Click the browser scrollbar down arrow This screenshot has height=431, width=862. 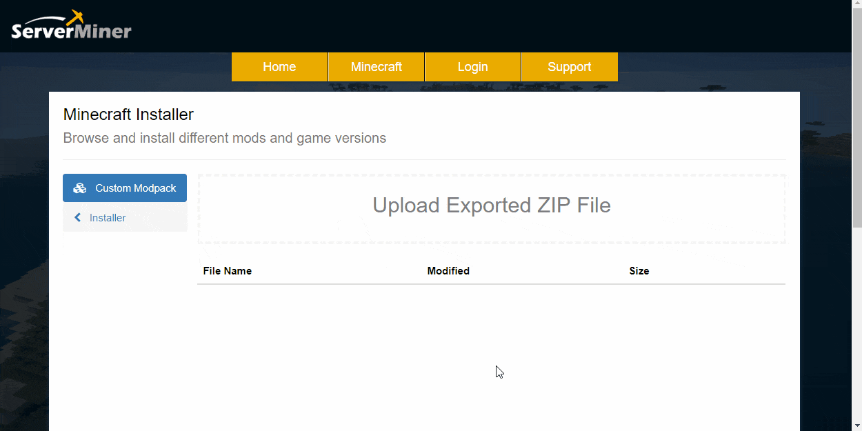coord(857,425)
